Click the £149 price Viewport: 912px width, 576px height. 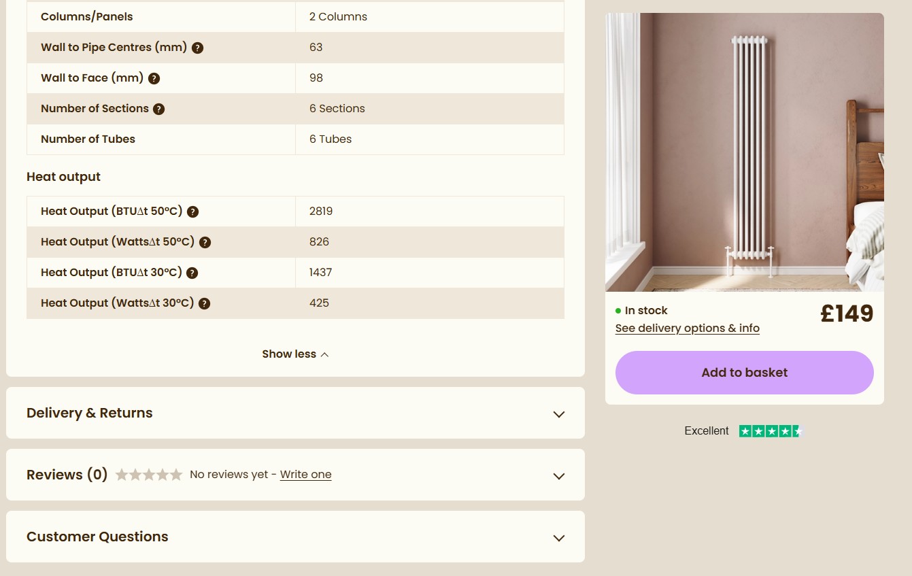click(x=847, y=314)
